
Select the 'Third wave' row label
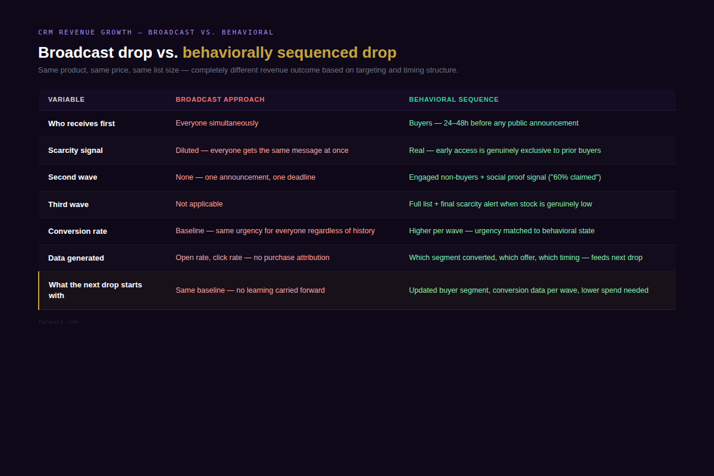(68, 204)
